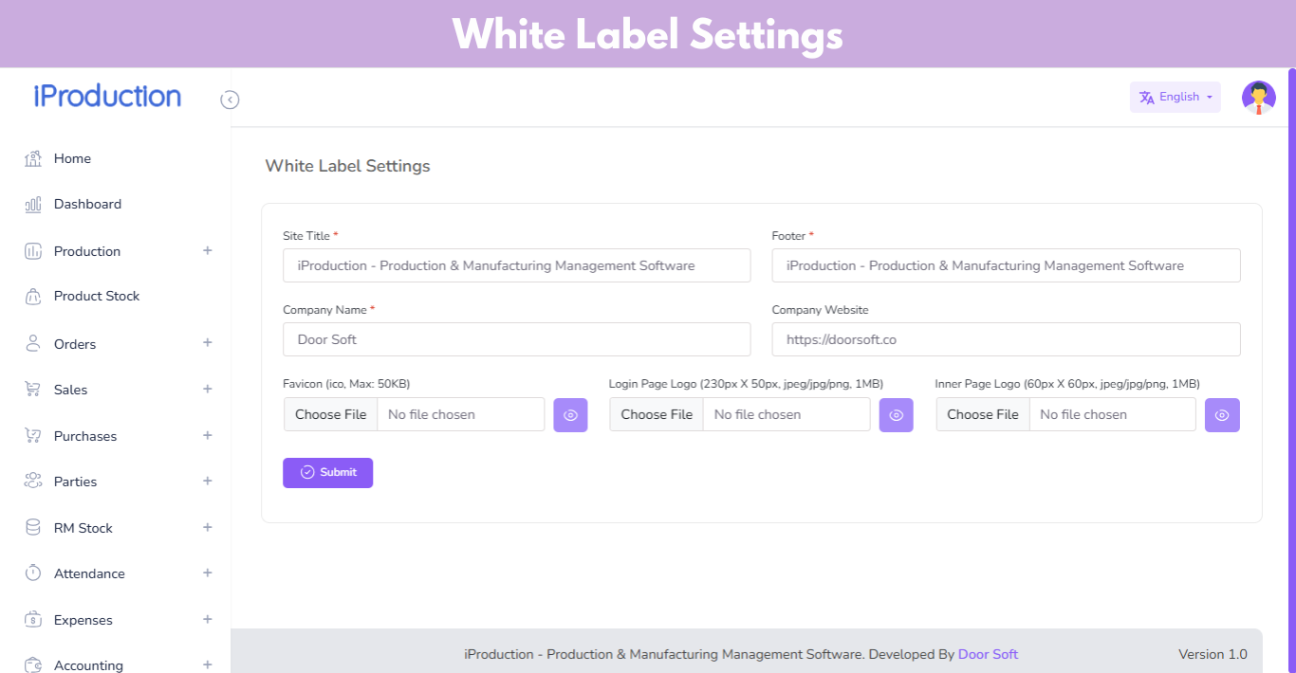Click the RM Stock database icon
This screenshot has width=1296, height=673.
(x=33, y=528)
